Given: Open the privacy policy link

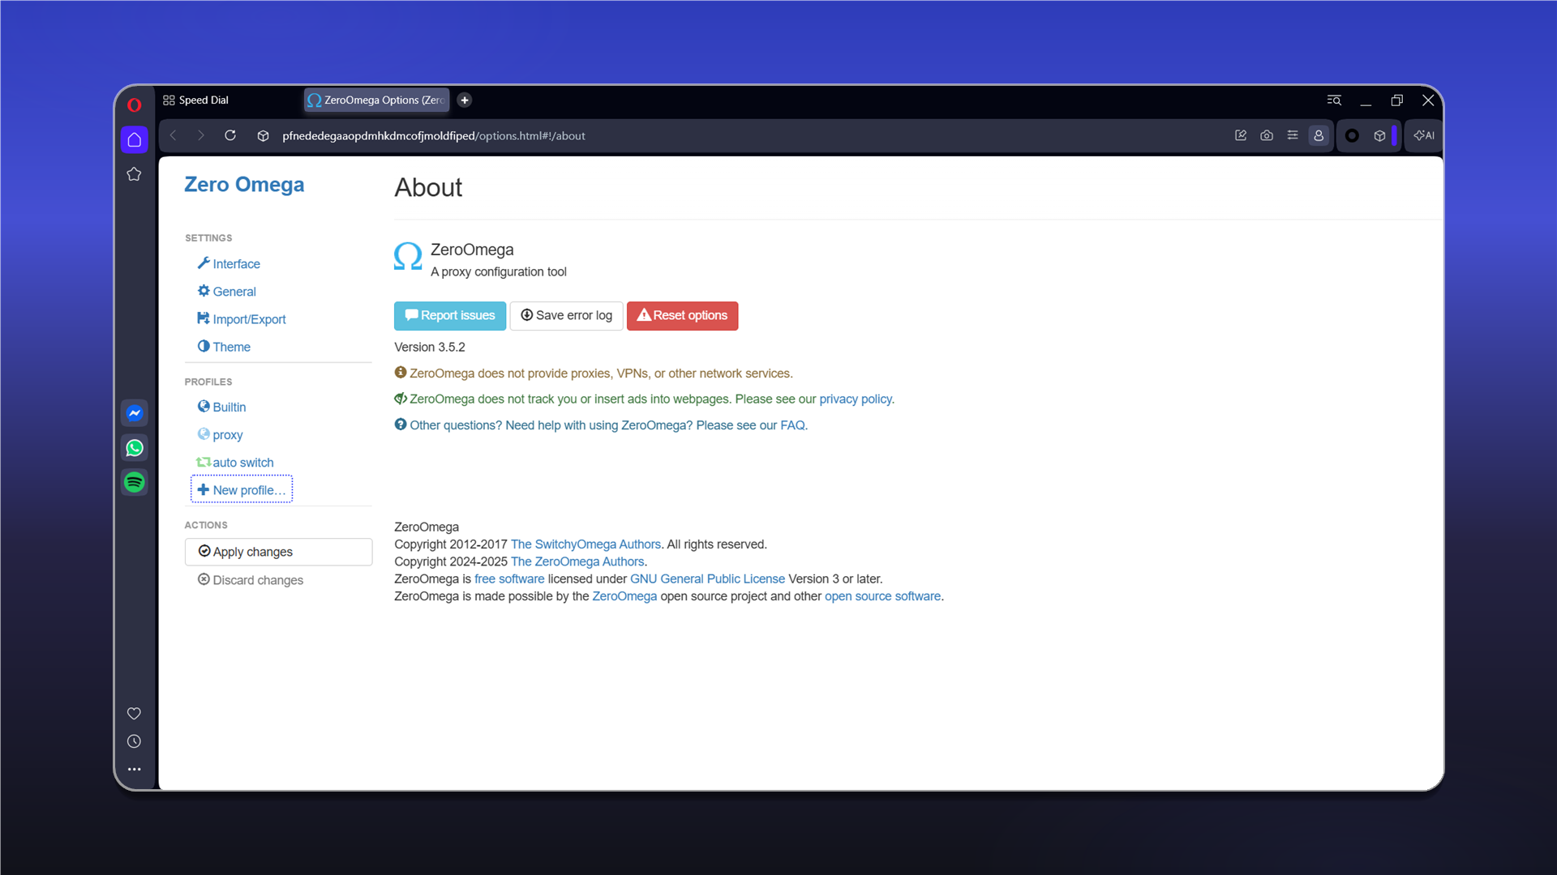Looking at the screenshot, I should point(855,399).
